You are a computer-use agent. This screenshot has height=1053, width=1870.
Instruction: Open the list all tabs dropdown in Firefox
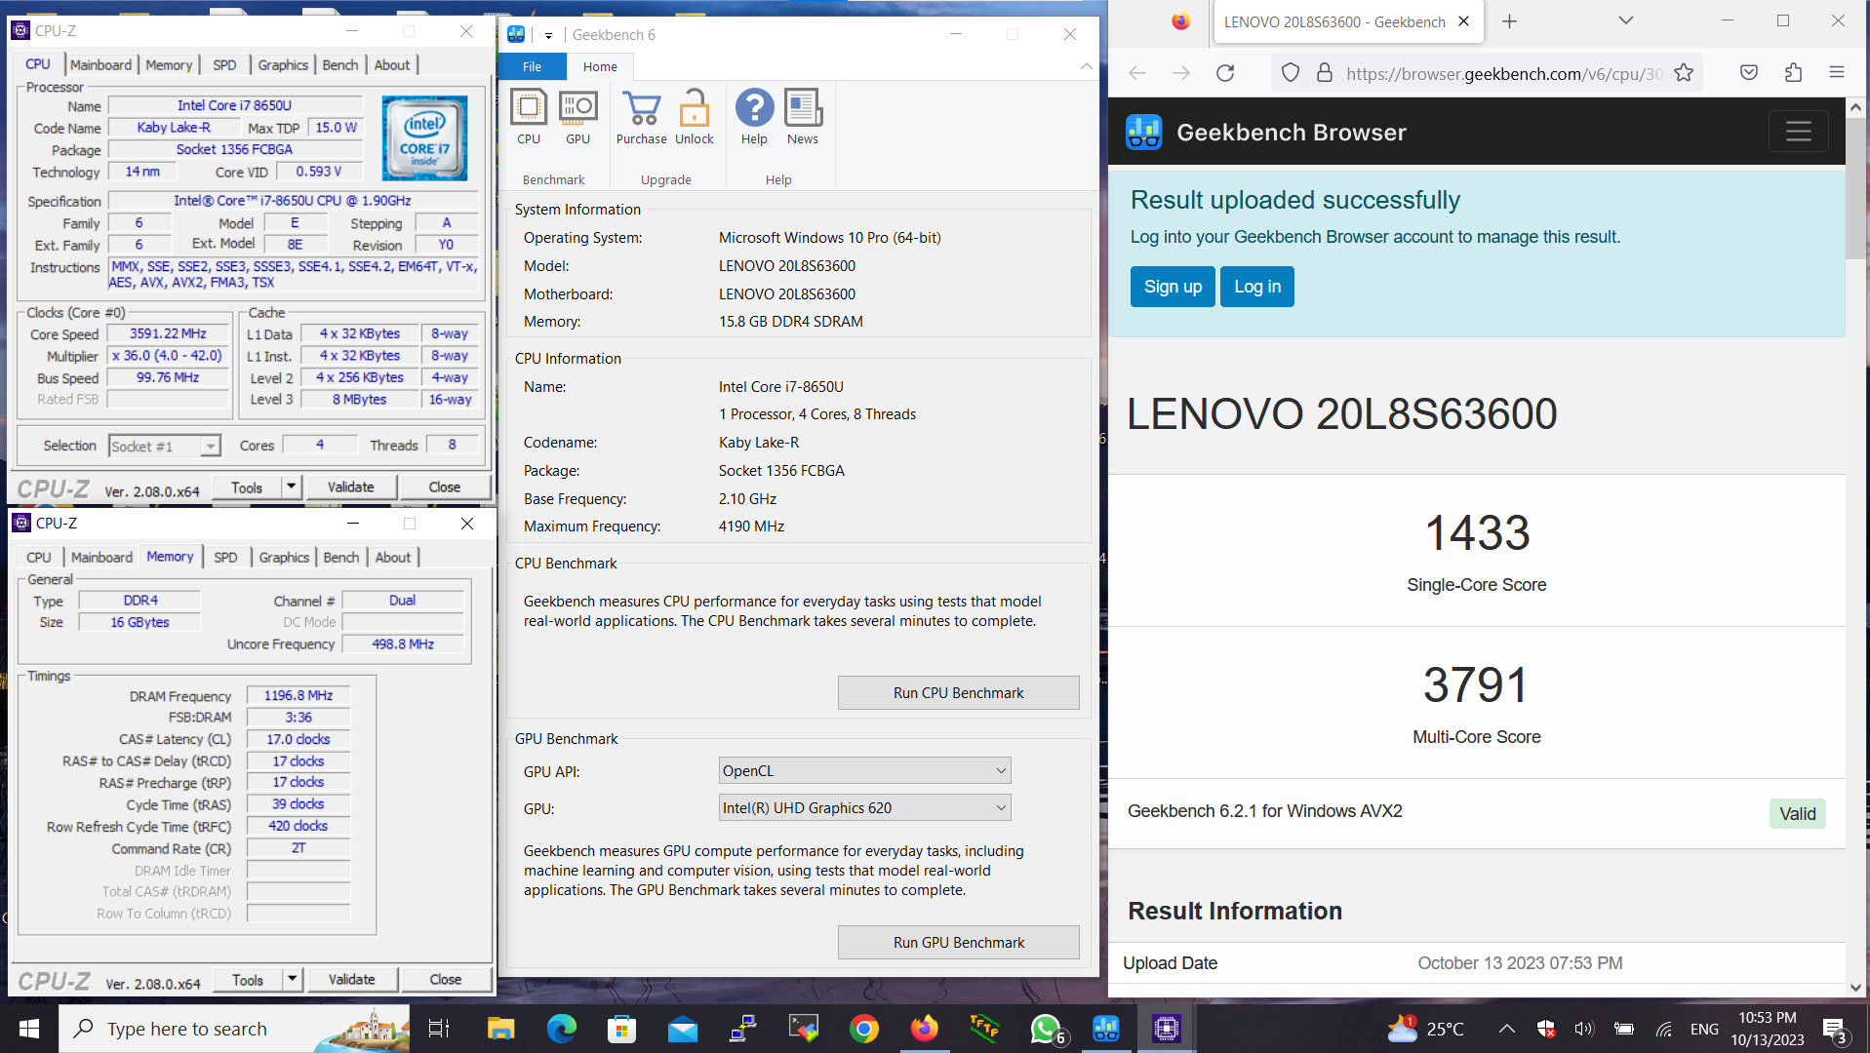(x=1625, y=21)
